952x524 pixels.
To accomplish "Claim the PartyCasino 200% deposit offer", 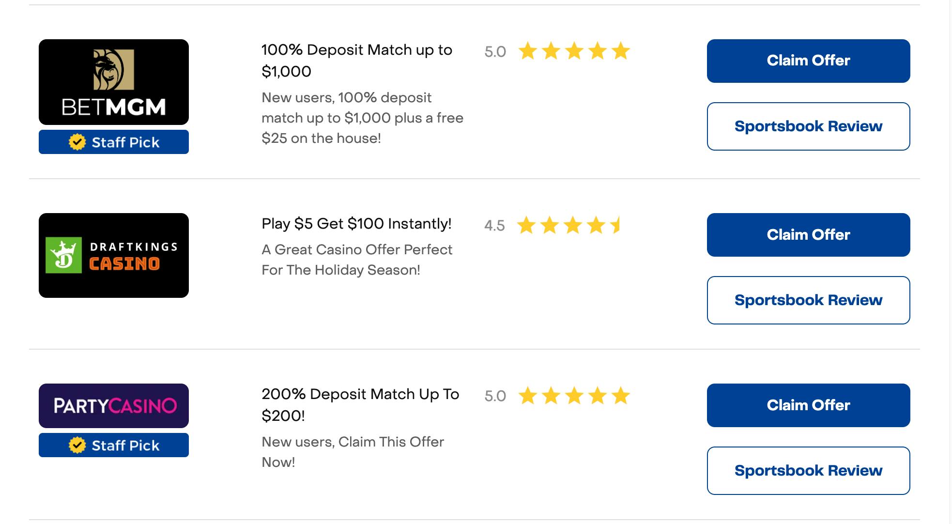I will pos(808,405).
